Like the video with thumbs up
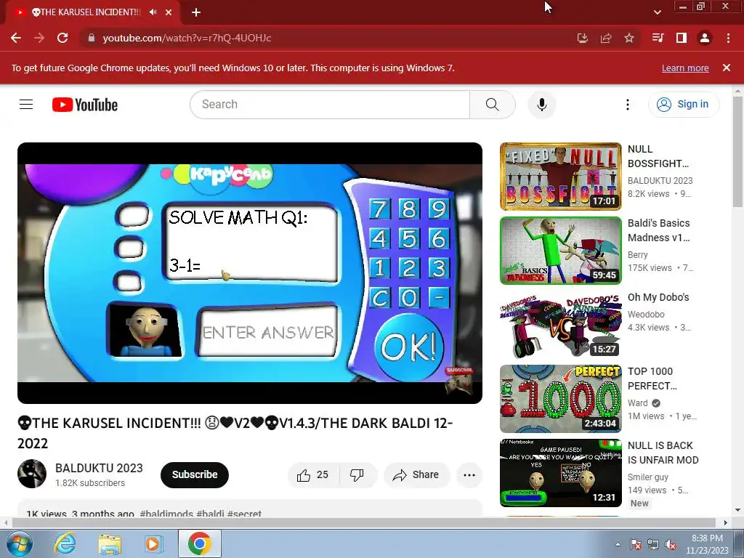This screenshot has width=744, height=558. click(313, 475)
